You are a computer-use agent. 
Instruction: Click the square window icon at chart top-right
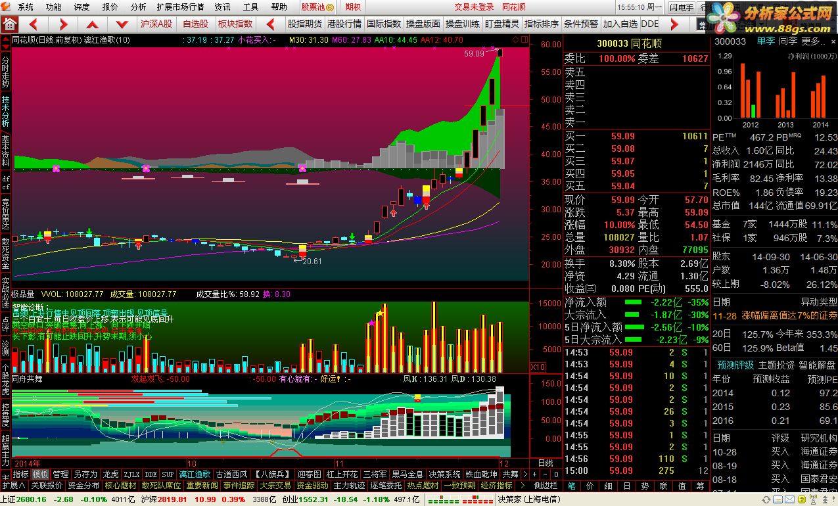tap(524, 39)
